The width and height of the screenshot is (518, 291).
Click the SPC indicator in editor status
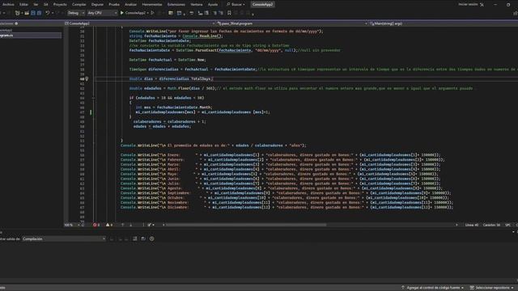click(x=507, y=225)
